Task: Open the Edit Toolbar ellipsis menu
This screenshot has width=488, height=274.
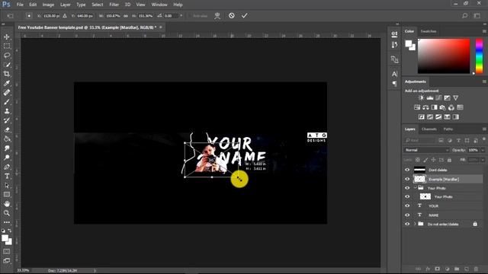Action: (x=7, y=222)
